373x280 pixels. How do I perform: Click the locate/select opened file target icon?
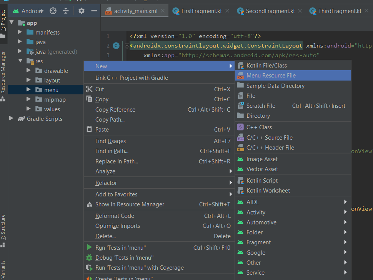[53, 11]
